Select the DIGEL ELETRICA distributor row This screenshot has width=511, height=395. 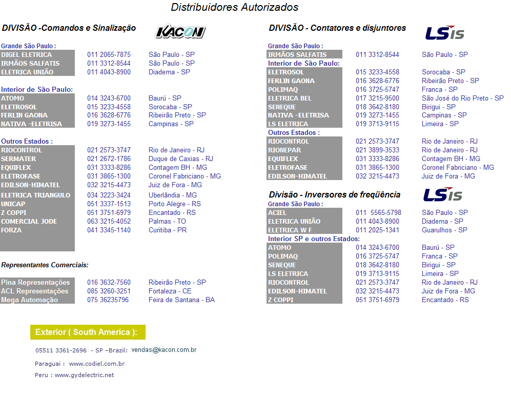click(x=98, y=54)
